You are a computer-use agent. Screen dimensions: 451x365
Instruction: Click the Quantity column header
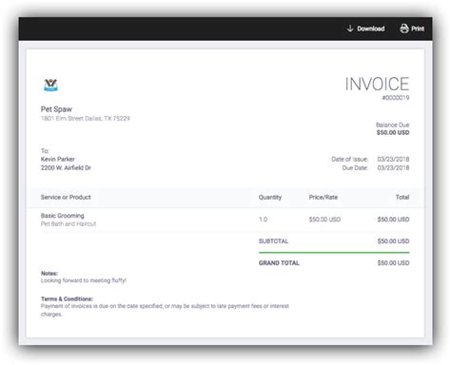click(270, 197)
